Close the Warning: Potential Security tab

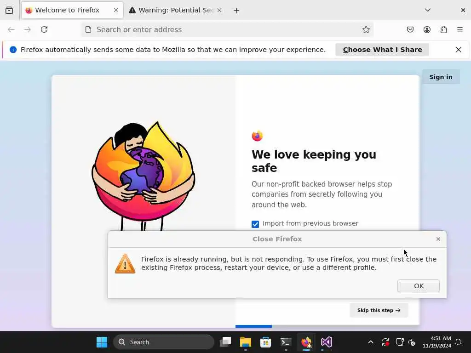click(219, 10)
